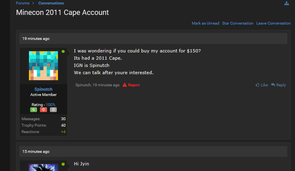The width and height of the screenshot is (295, 171).
Task: Click the red negative rating count 0
Action: (x=43, y=110)
